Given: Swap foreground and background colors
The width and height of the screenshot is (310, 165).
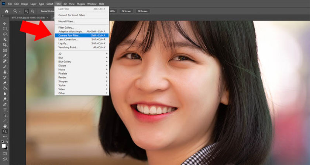Looking at the screenshot, I should [7, 142].
